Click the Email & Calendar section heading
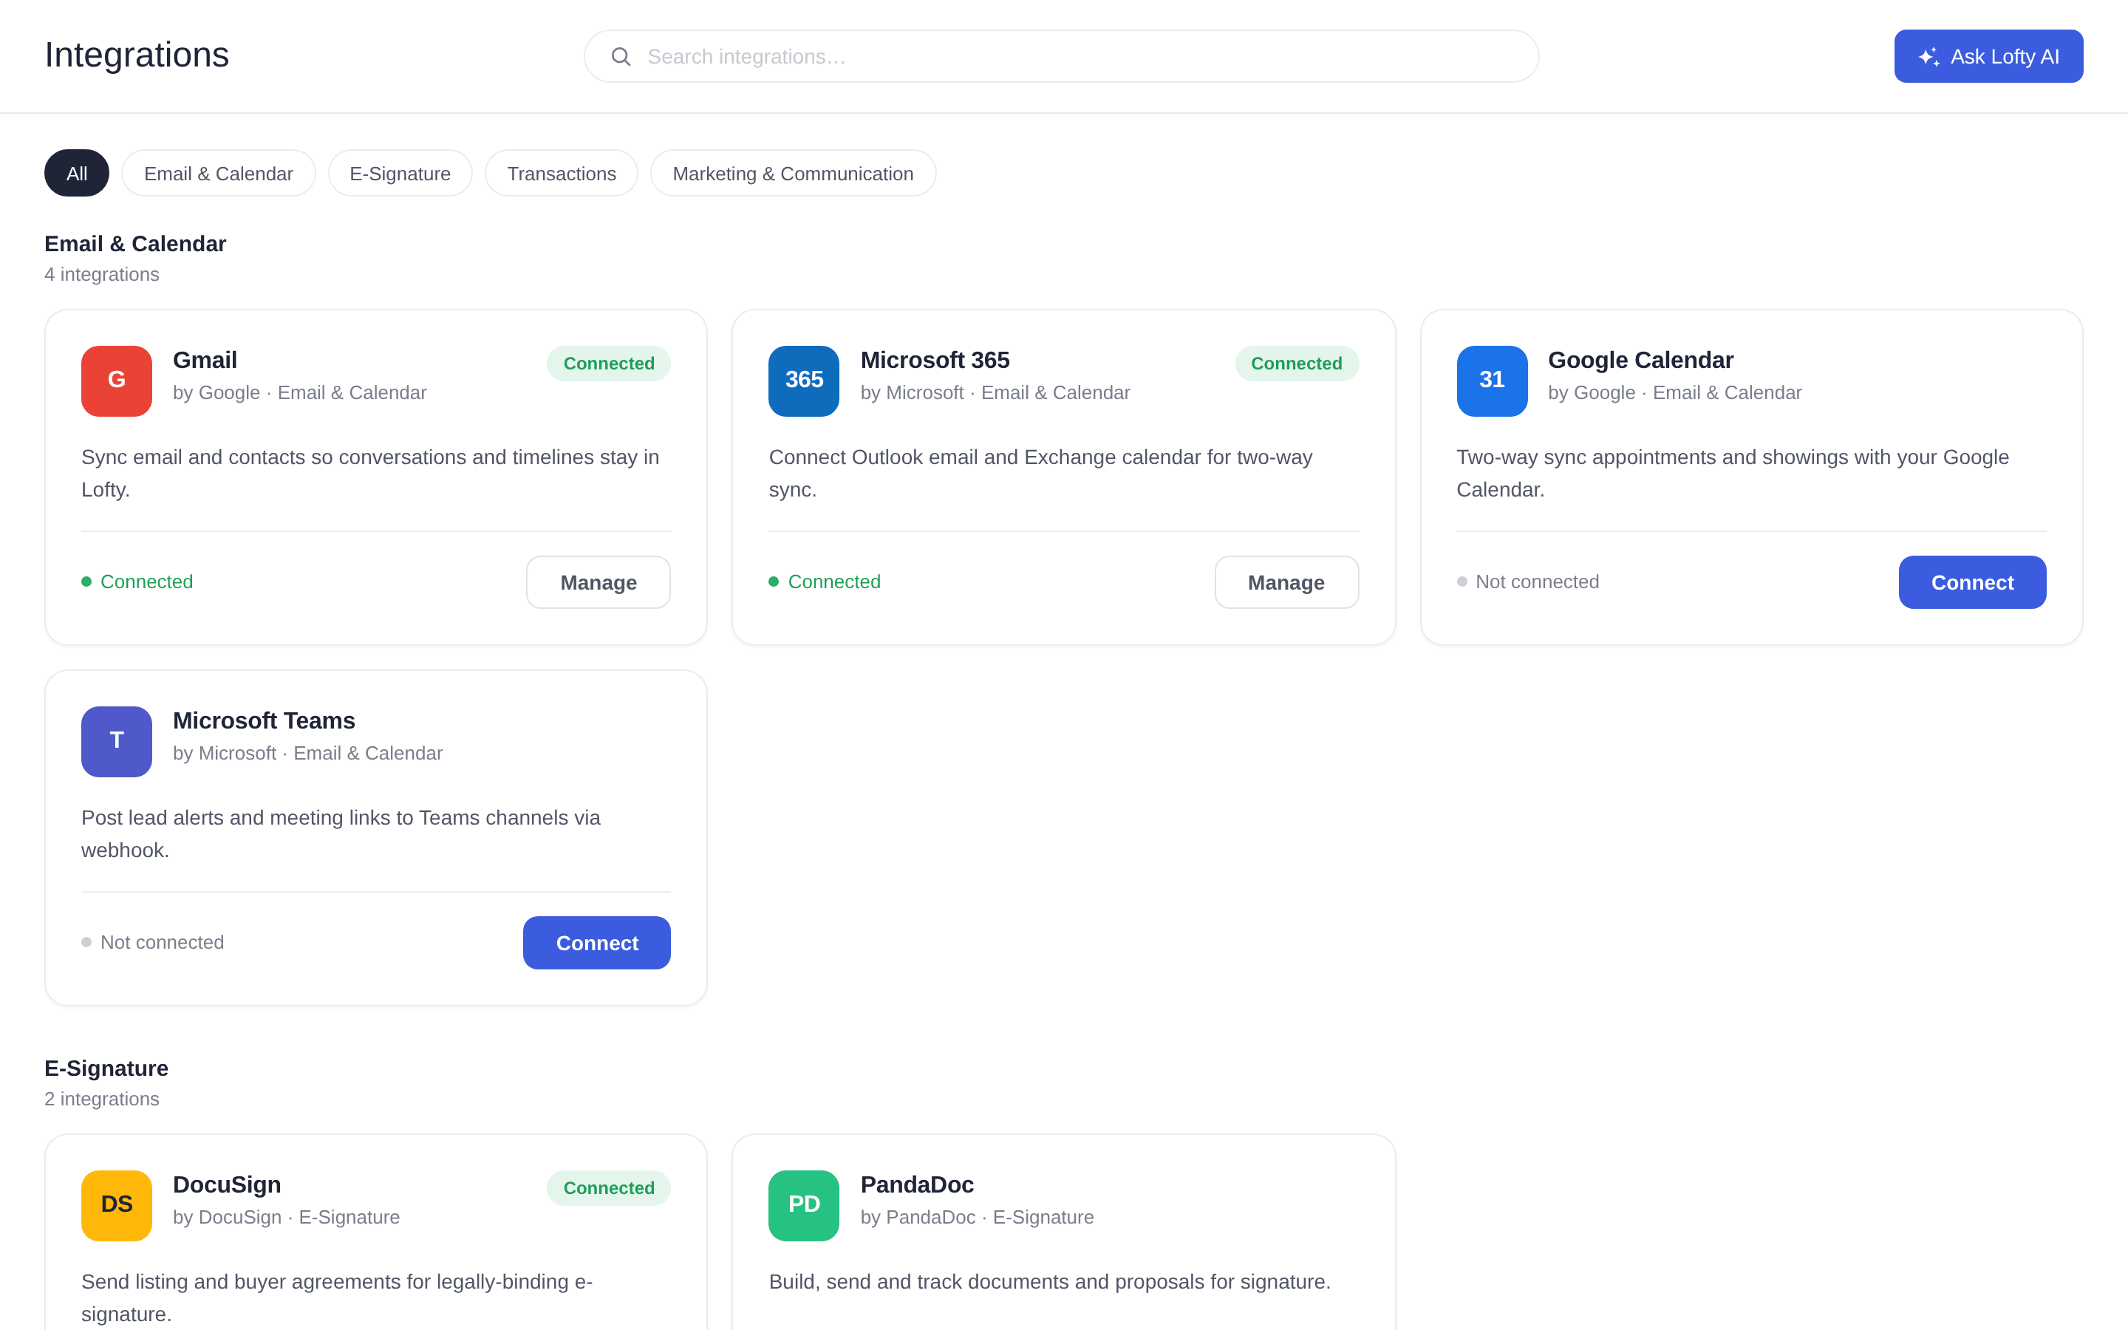The height and width of the screenshot is (1330, 2128). (135, 244)
